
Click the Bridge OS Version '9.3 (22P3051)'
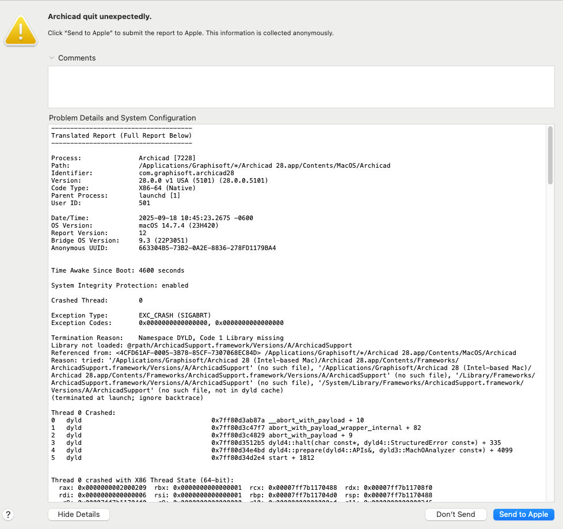click(x=163, y=241)
